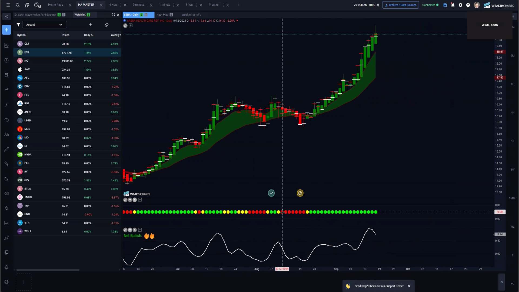Open the AI chat assistant icon
Screen dimensions: 519x292
(x=37, y=5)
